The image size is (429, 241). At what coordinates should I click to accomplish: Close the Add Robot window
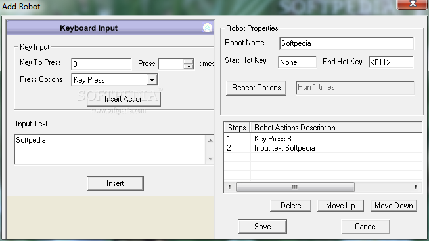point(413,4)
